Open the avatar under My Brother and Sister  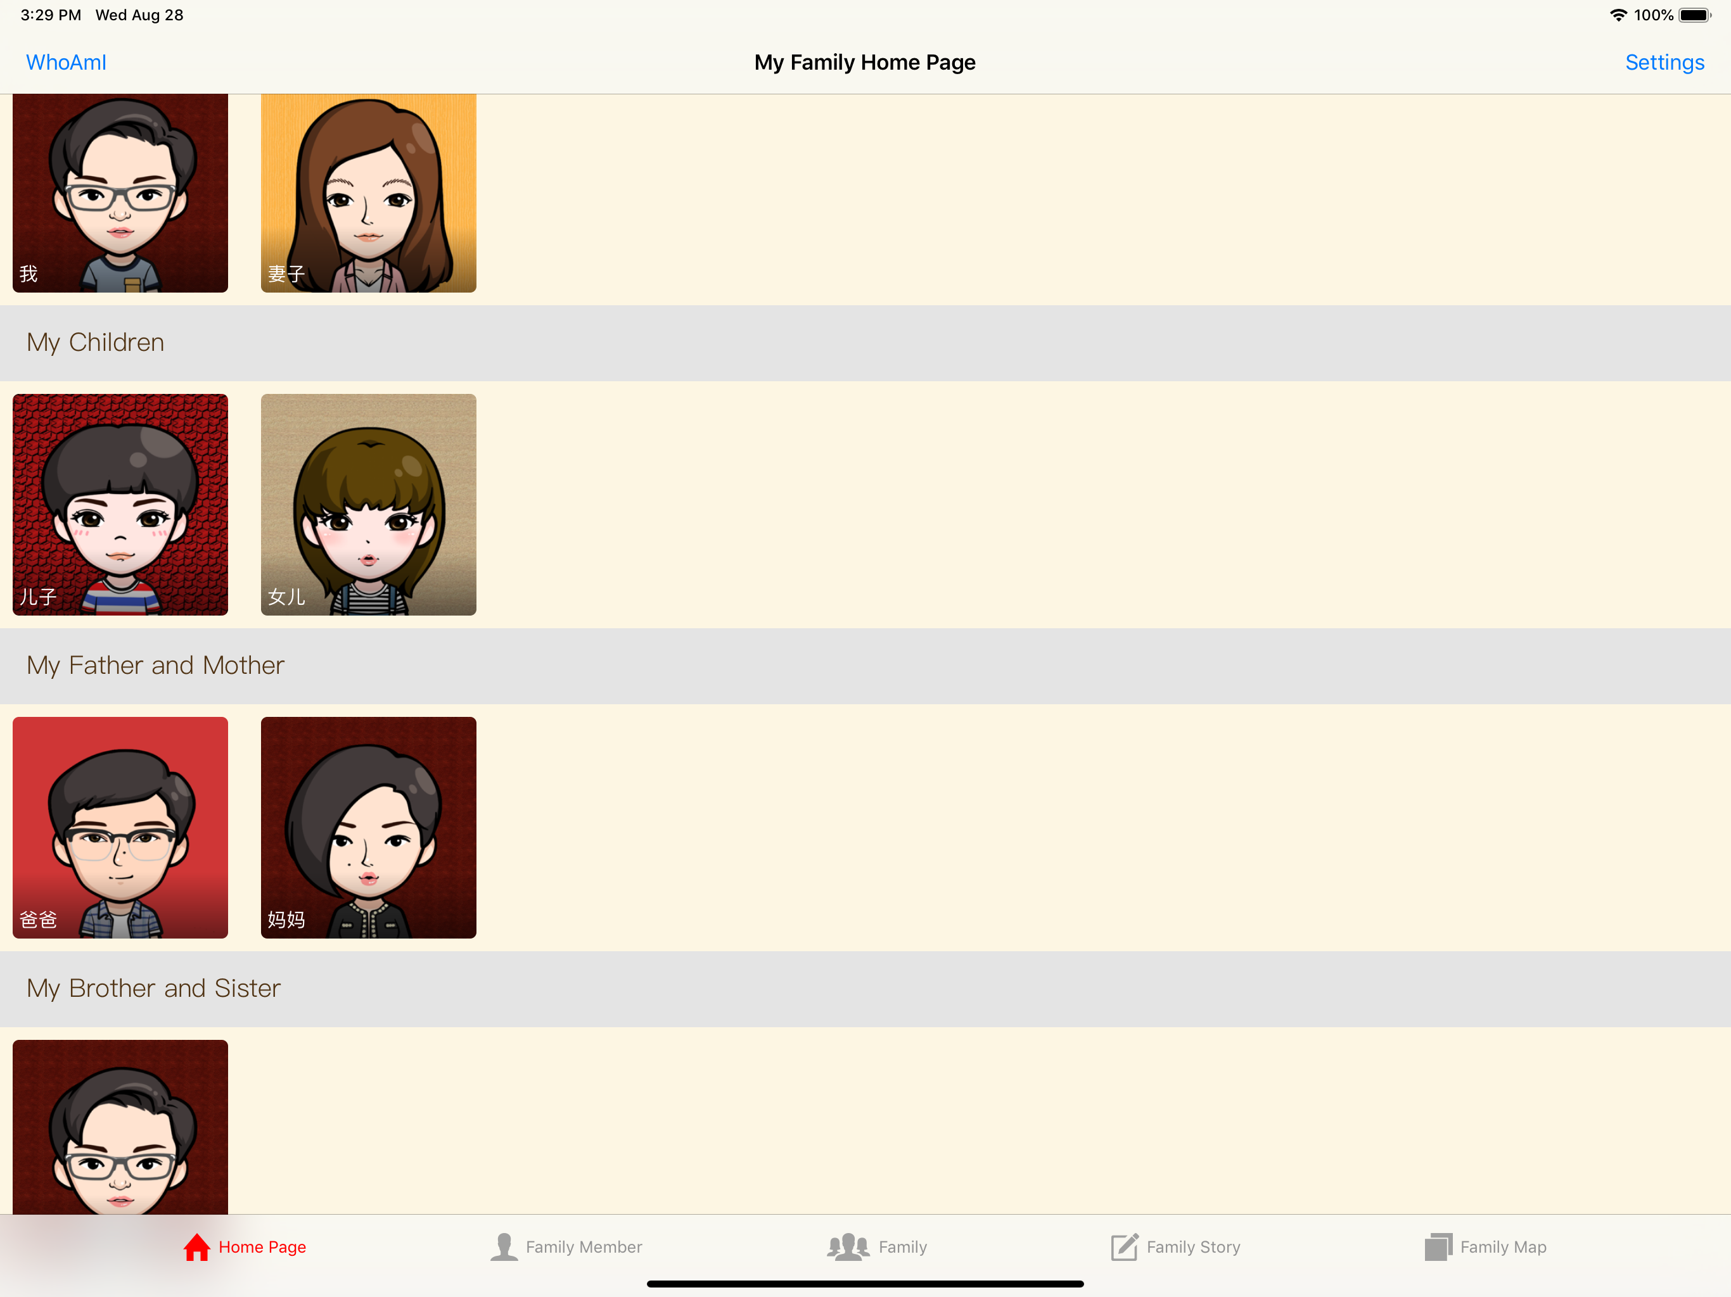click(x=120, y=1127)
